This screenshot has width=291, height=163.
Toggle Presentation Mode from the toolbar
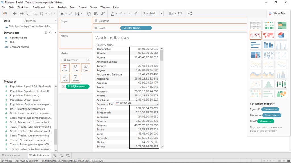click(180, 13)
